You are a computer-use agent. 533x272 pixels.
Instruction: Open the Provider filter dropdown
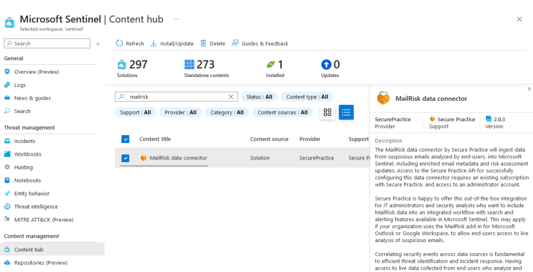pyautogui.click(x=180, y=112)
